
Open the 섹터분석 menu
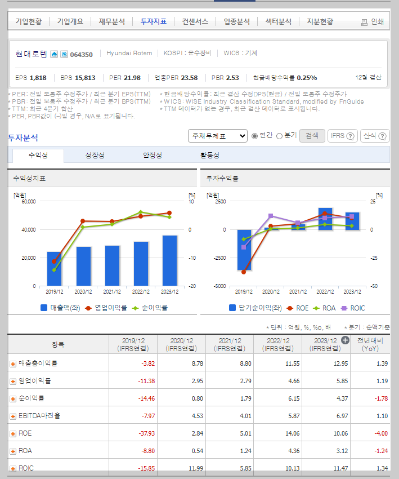pyautogui.click(x=278, y=21)
